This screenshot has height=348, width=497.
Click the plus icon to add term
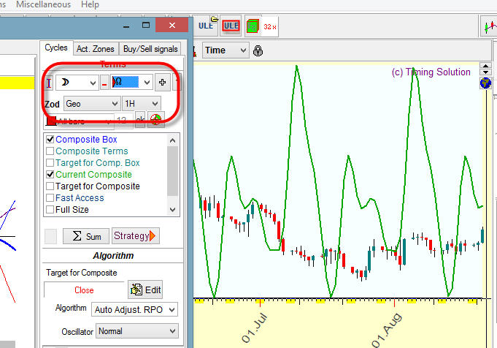[163, 83]
